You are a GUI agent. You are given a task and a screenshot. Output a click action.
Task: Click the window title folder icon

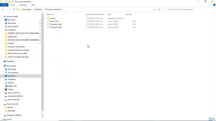(1, 2)
